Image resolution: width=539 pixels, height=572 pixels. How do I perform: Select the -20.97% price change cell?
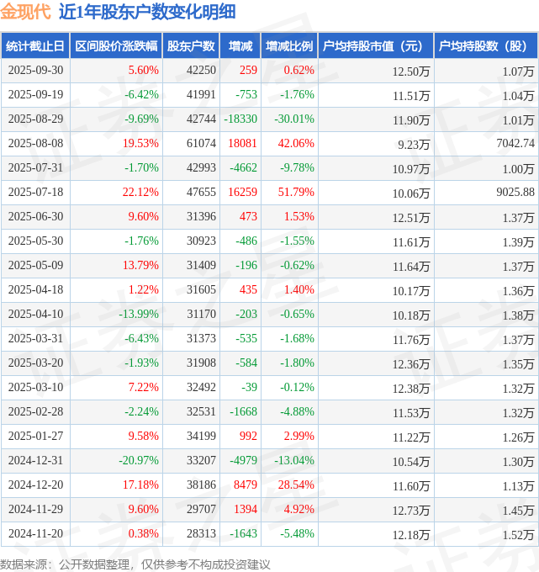tap(139, 460)
